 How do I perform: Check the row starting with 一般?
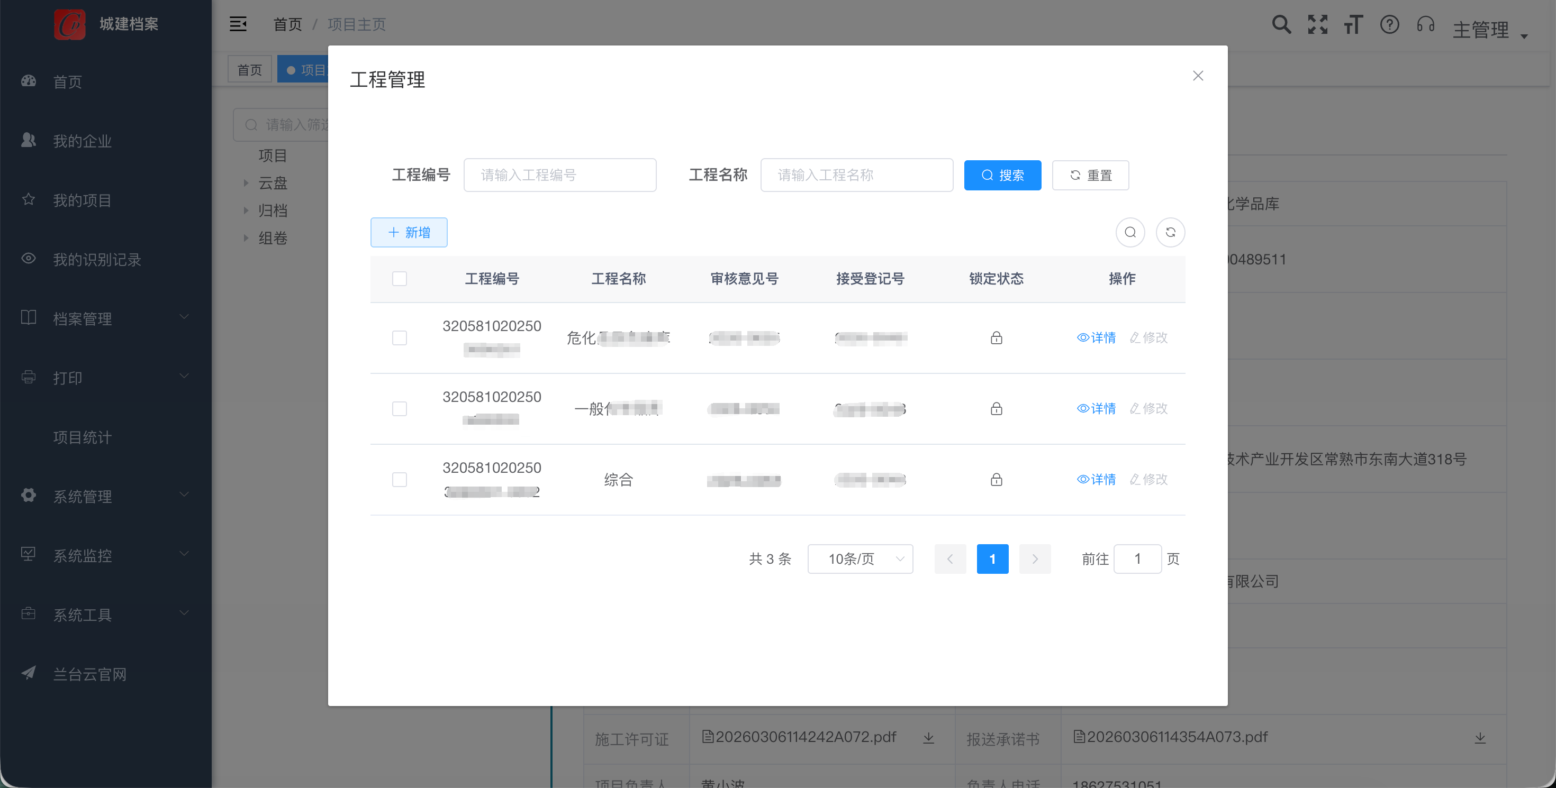(399, 408)
